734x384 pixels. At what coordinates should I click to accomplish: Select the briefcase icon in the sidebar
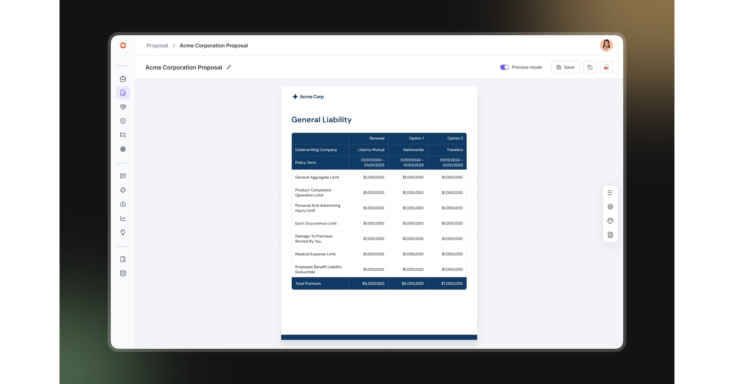(123, 79)
